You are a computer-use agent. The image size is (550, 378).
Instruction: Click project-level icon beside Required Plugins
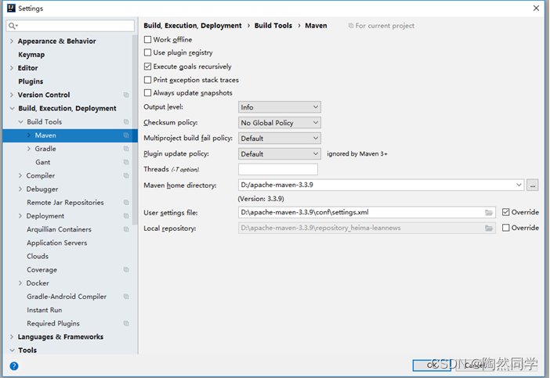[x=126, y=323]
